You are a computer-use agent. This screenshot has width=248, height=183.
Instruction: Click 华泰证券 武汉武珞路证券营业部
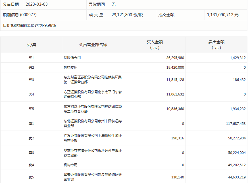pos(93,177)
